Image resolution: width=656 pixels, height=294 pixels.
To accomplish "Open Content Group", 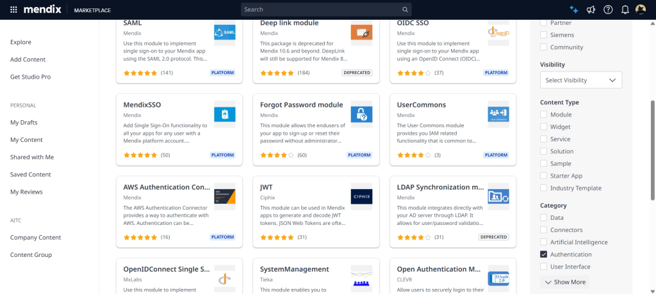I will click(31, 255).
